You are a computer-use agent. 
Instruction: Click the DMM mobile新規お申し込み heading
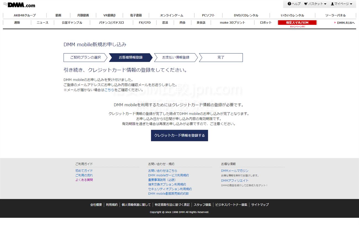95,44
